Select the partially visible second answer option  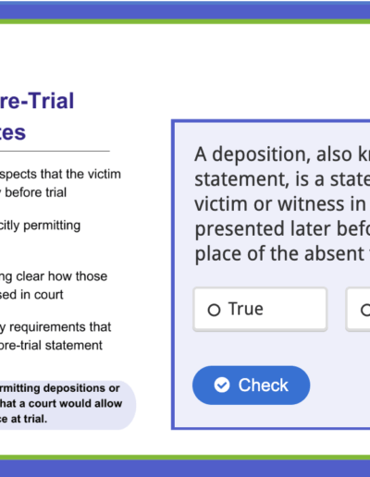click(358, 309)
